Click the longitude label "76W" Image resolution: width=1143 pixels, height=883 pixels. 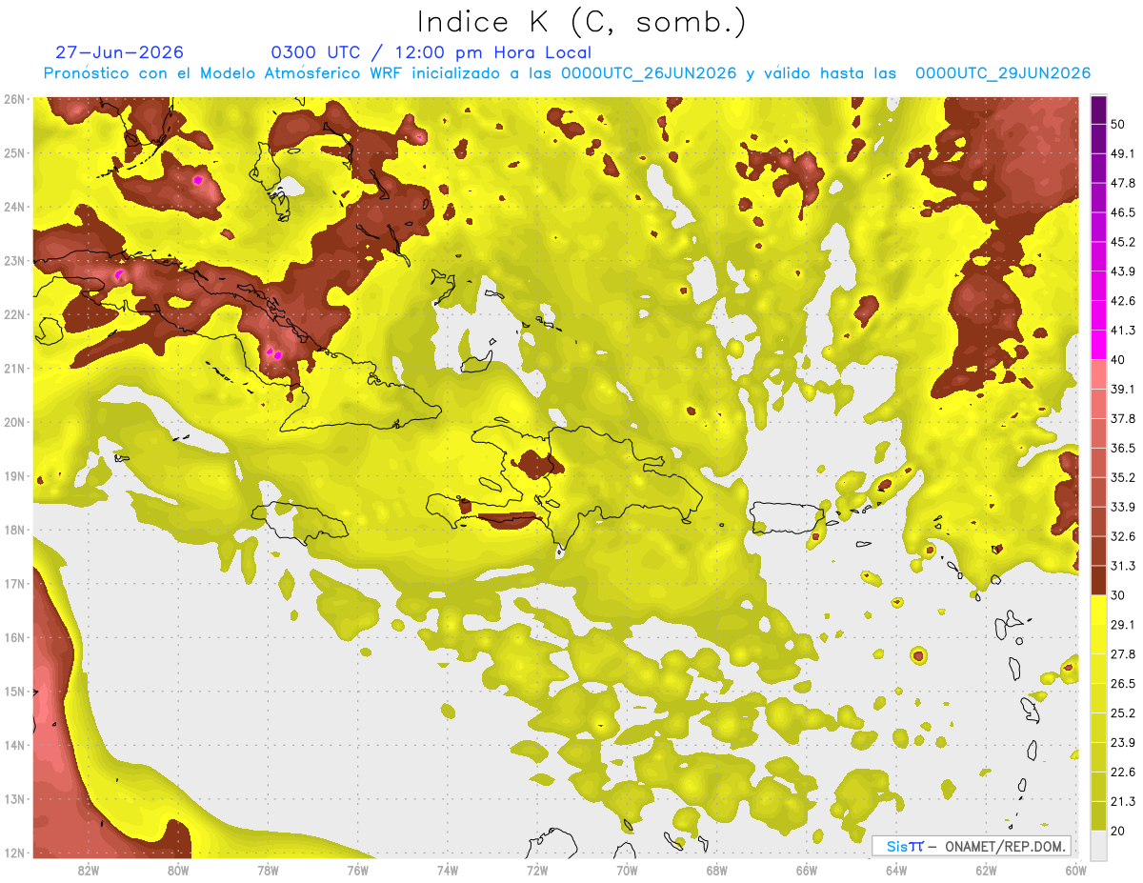[x=357, y=870]
